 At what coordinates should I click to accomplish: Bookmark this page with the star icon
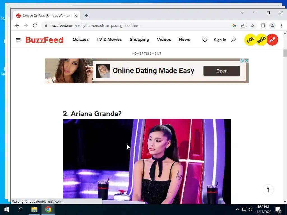(x=252, y=25)
